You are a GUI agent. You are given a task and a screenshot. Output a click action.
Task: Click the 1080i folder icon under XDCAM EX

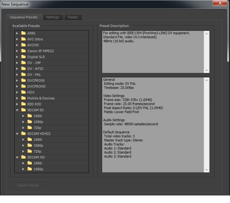[x=30, y=116]
